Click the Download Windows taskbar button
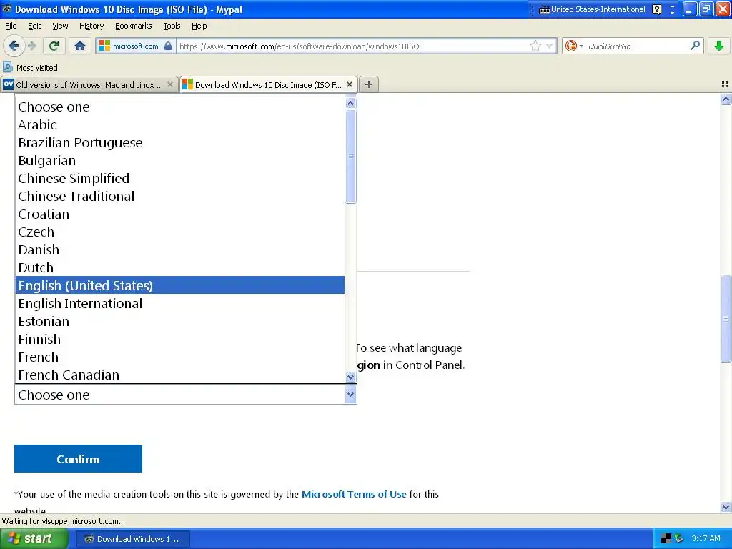Image resolution: width=732 pixels, height=549 pixels. point(132,539)
